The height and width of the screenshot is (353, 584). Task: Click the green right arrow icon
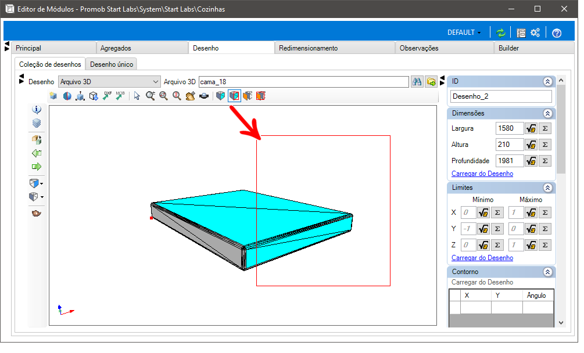point(37,167)
